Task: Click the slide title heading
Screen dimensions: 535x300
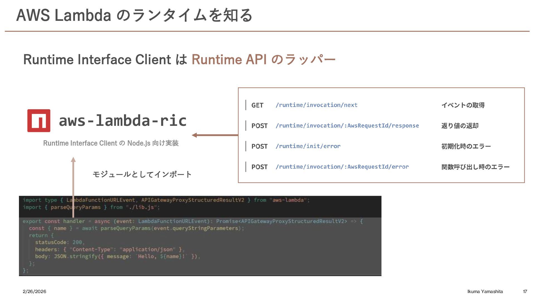Action: (x=134, y=15)
